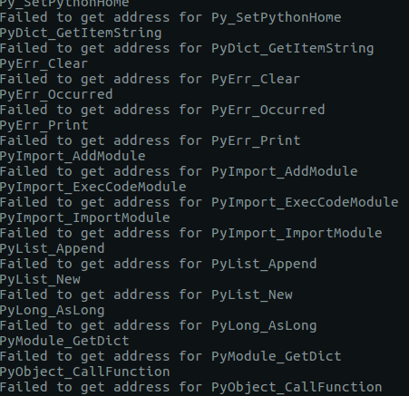Click the standalone PyImport_ImportModule line
Screen dimensions: 409x396
[x=85, y=217]
